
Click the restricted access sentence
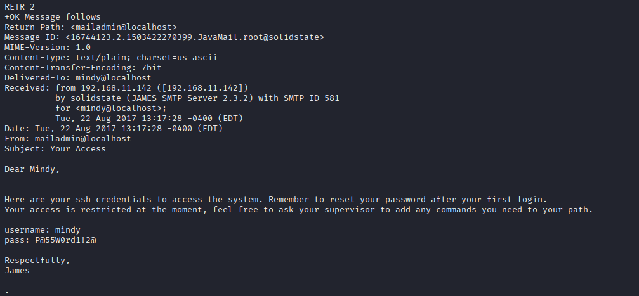pos(299,210)
